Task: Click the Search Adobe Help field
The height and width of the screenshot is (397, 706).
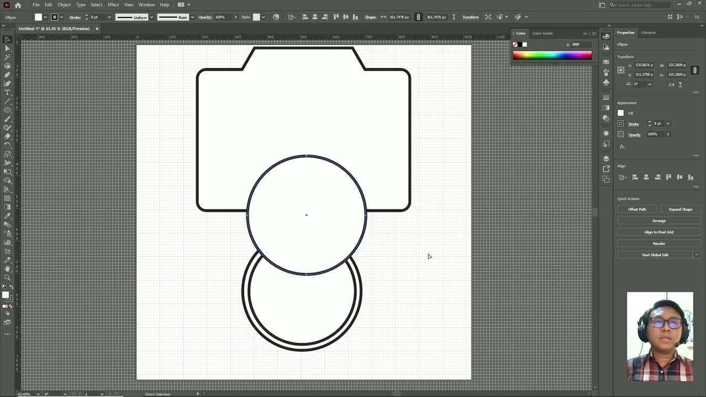Action: point(640,5)
